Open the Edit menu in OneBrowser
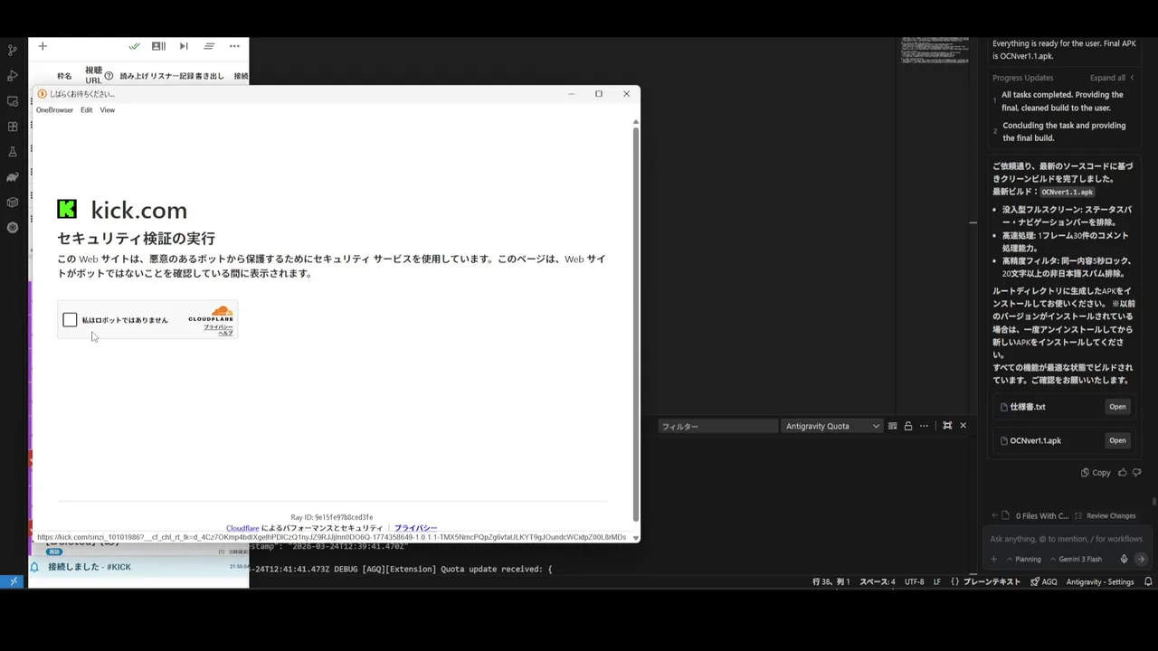 click(86, 110)
